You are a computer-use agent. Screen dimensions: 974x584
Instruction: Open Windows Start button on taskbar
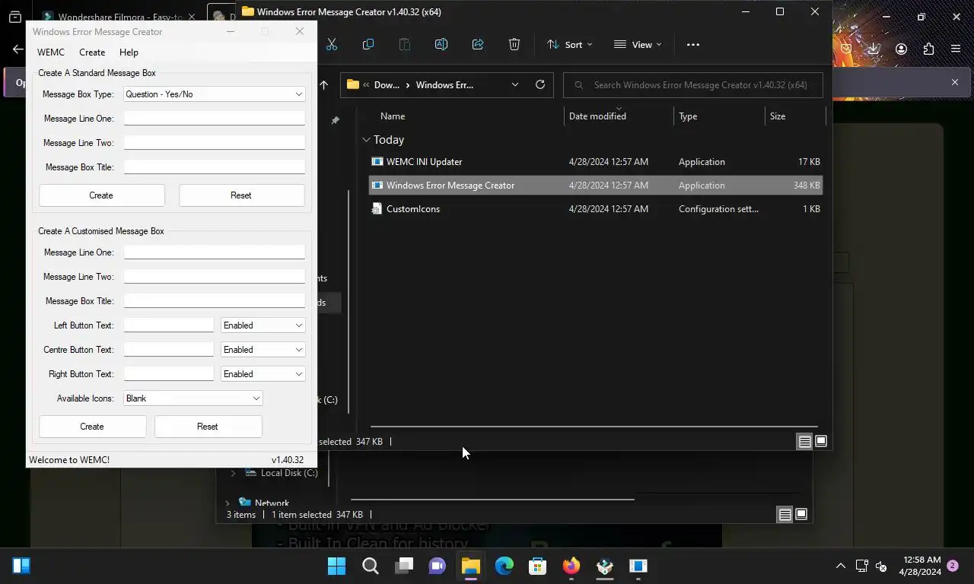click(x=336, y=566)
